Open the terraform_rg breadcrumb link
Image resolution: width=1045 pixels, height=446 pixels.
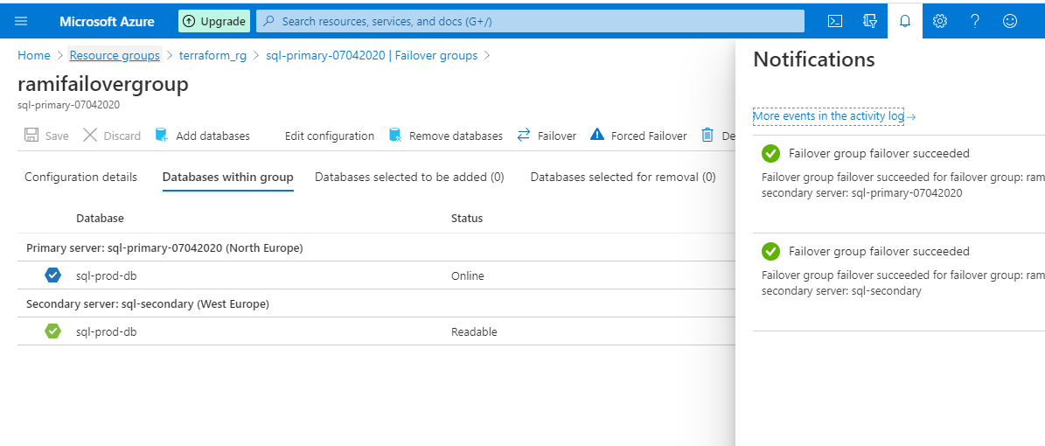212,55
